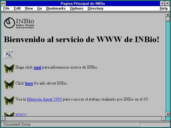Open the window control menu box
The height and width of the screenshot is (128, 171).
[3, 3]
